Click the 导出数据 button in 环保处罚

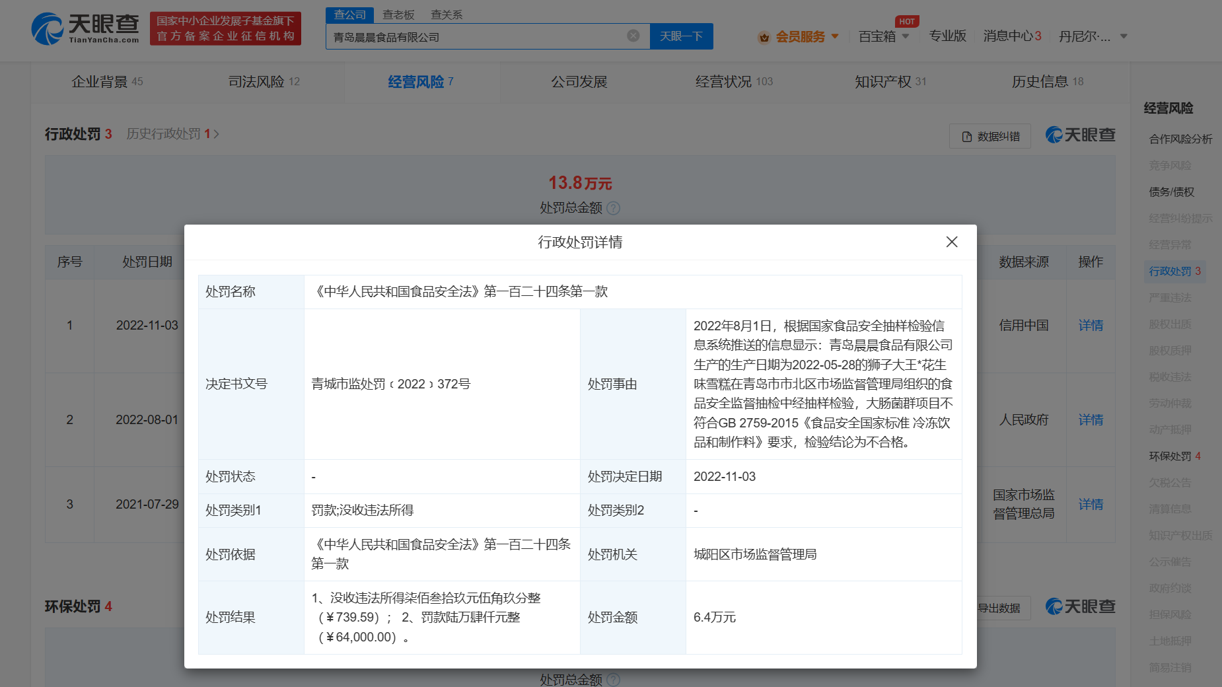[999, 608]
